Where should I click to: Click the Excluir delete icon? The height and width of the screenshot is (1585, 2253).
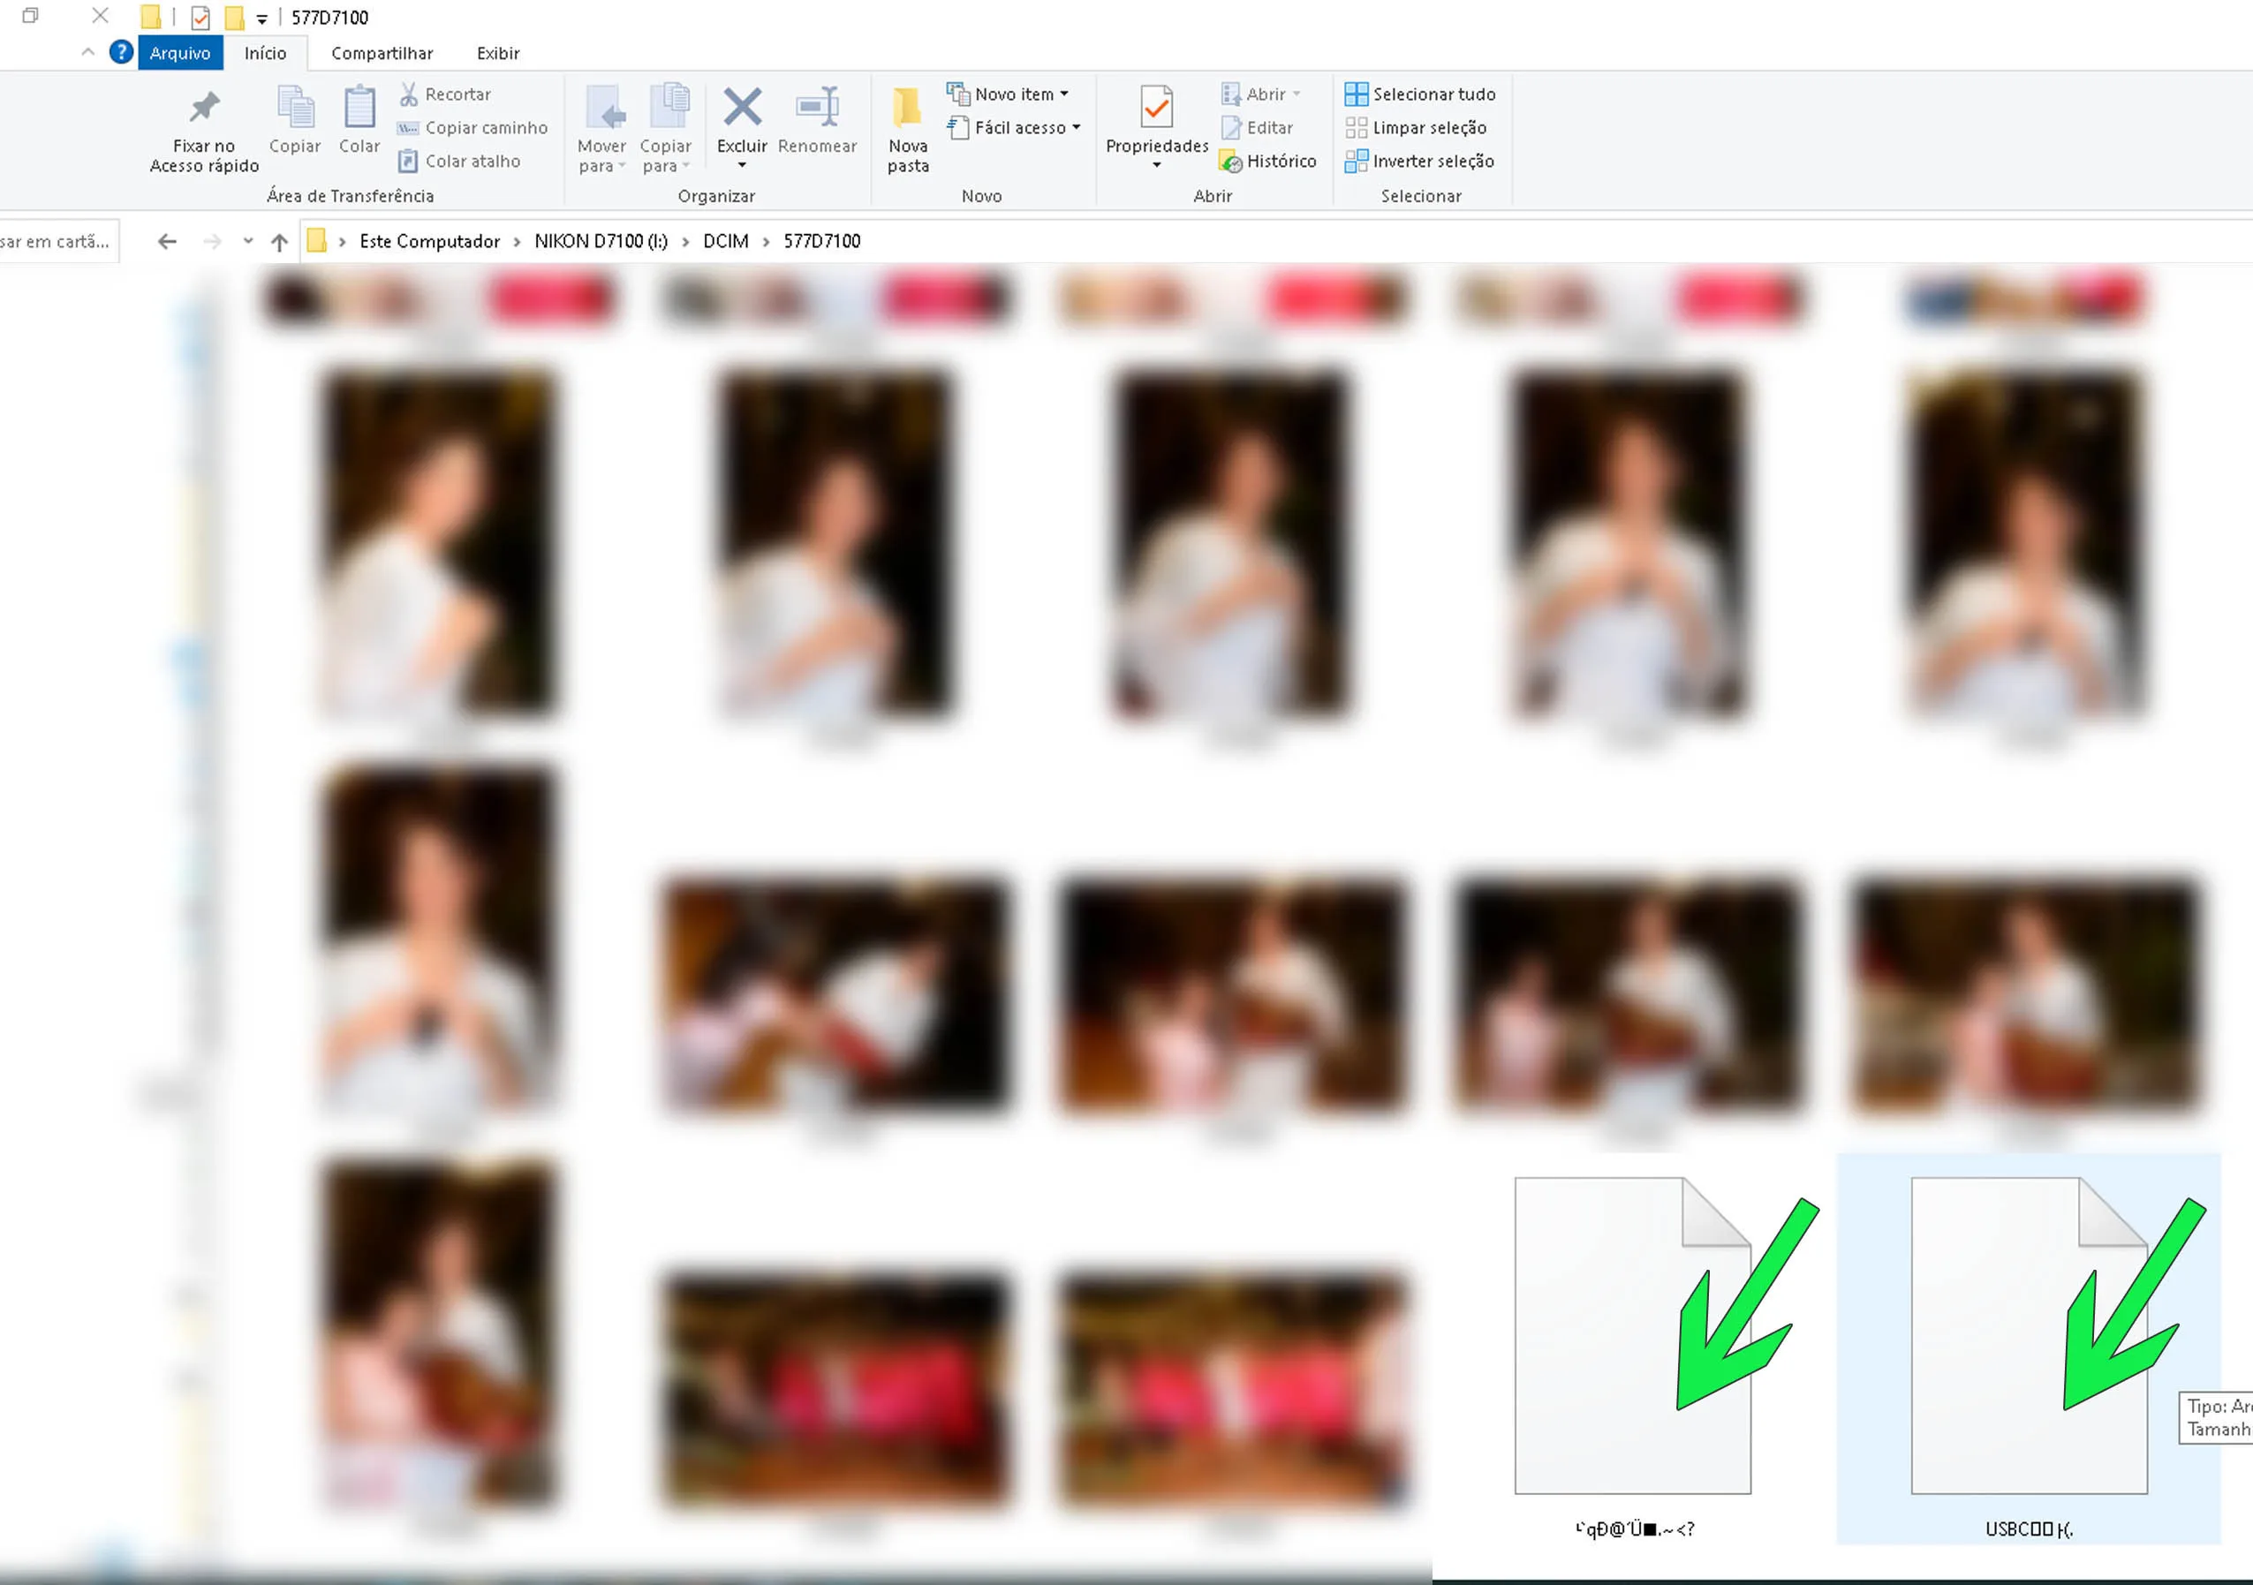742,107
